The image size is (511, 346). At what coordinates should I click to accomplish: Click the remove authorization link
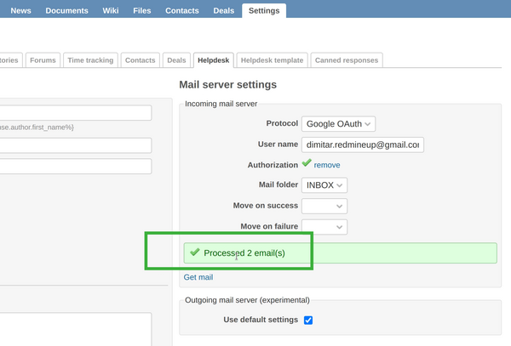click(327, 165)
